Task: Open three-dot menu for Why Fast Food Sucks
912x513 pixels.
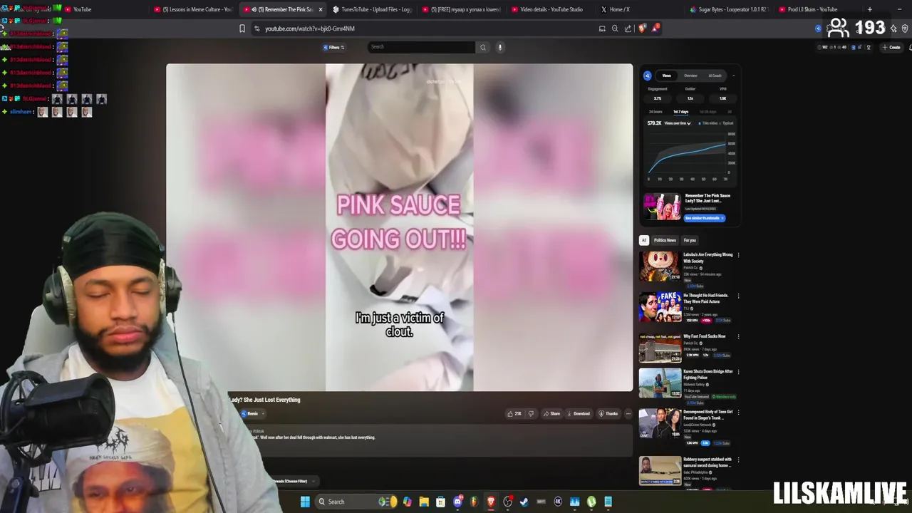Action: tap(738, 337)
